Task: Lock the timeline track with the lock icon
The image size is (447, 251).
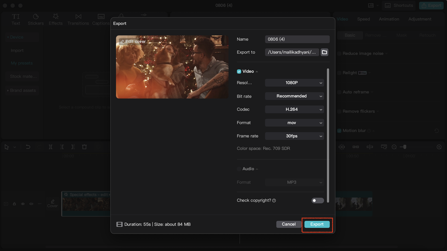Action: [x=14, y=204]
